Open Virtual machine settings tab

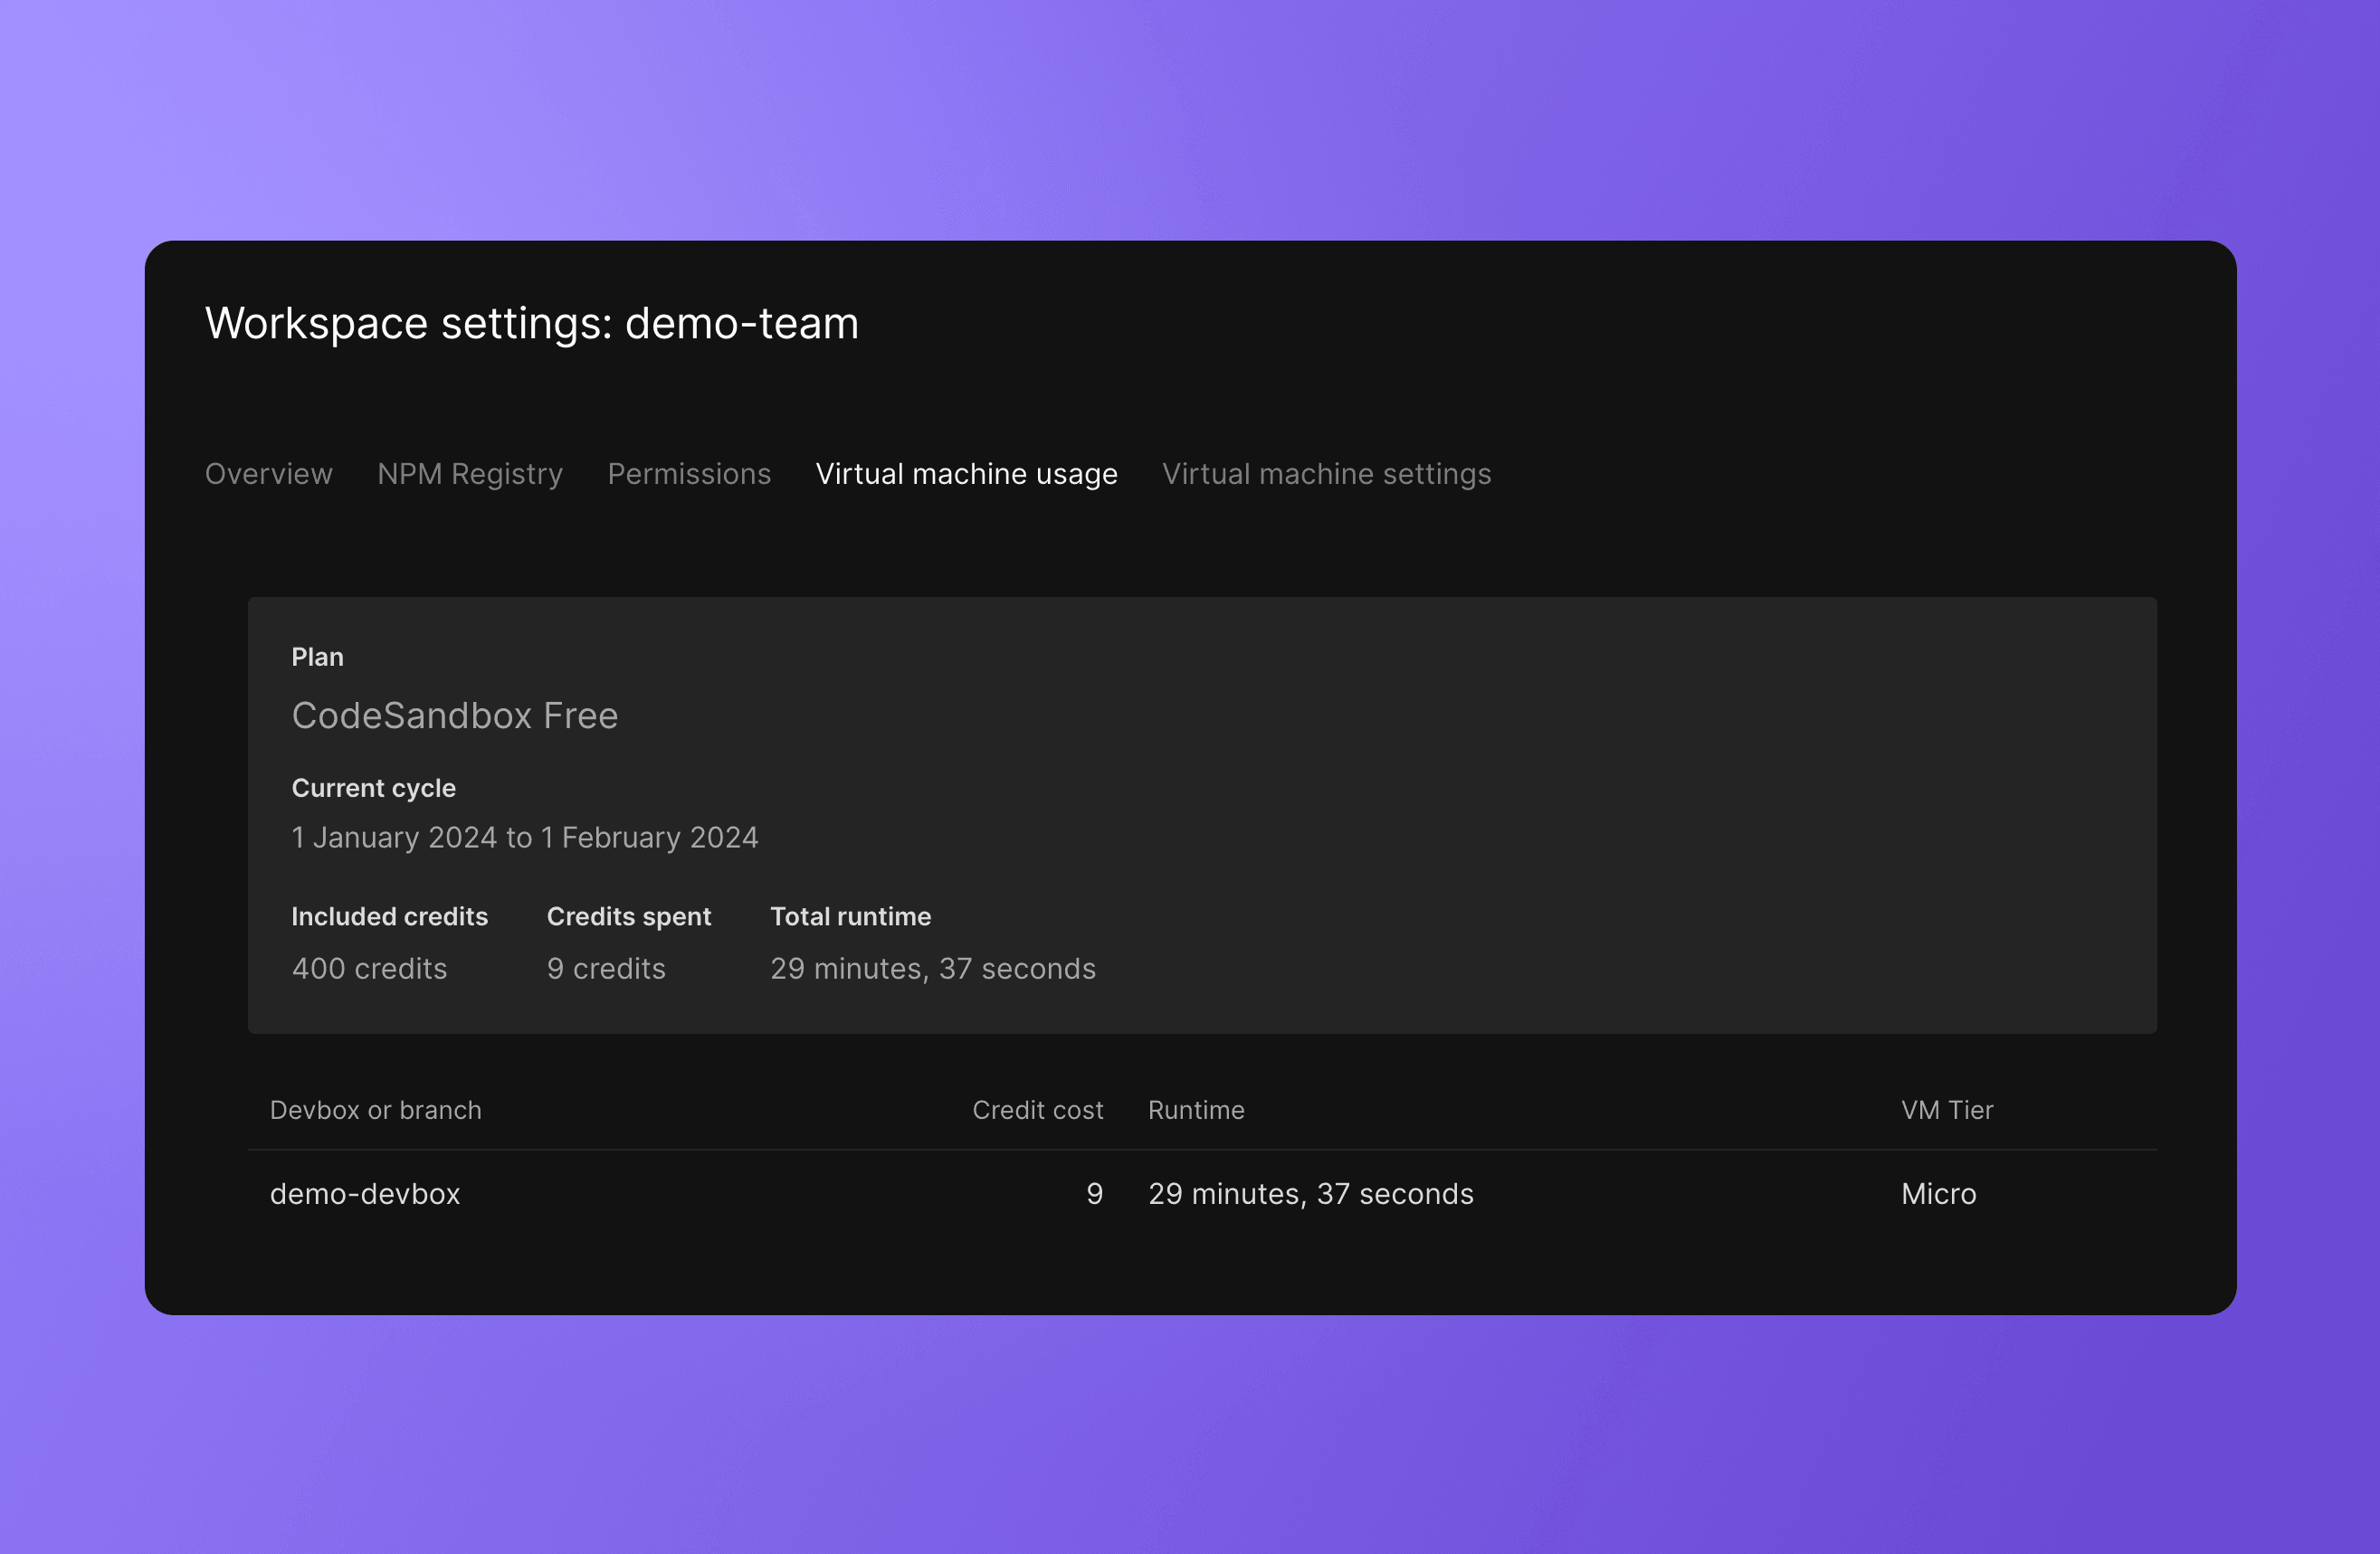1326,474
